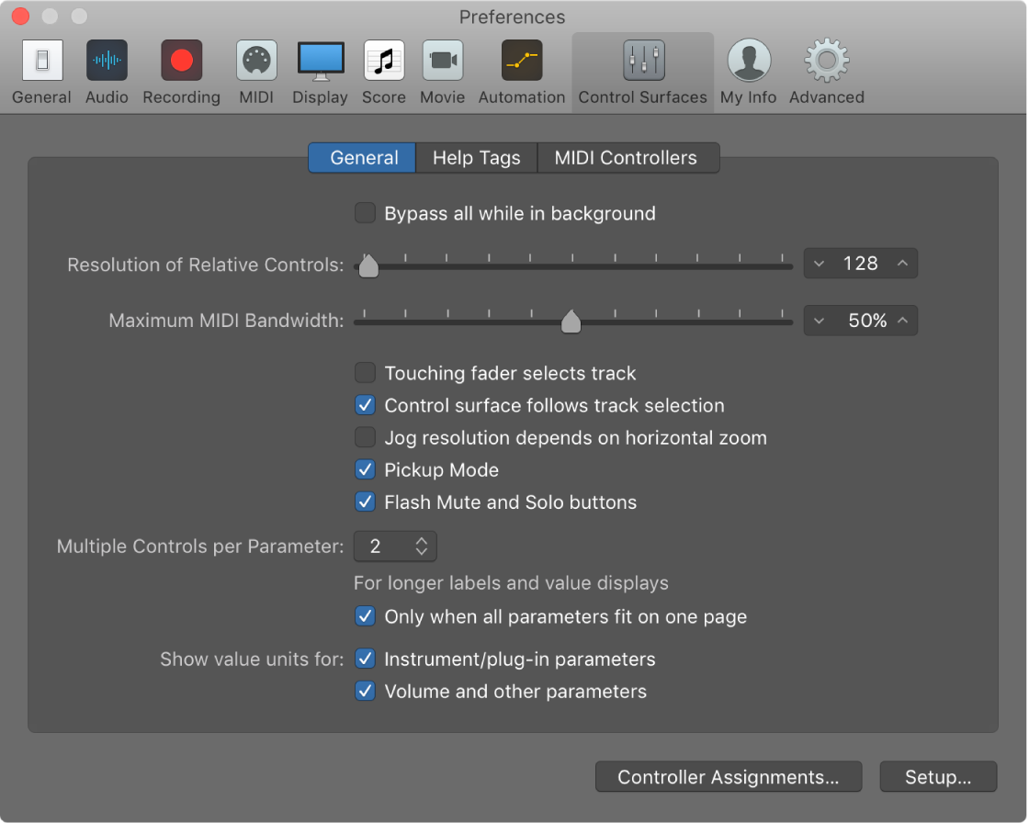Disable Pickup Mode
Image resolution: width=1029 pixels, height=823 pixels.
click(x=365, y=469)
